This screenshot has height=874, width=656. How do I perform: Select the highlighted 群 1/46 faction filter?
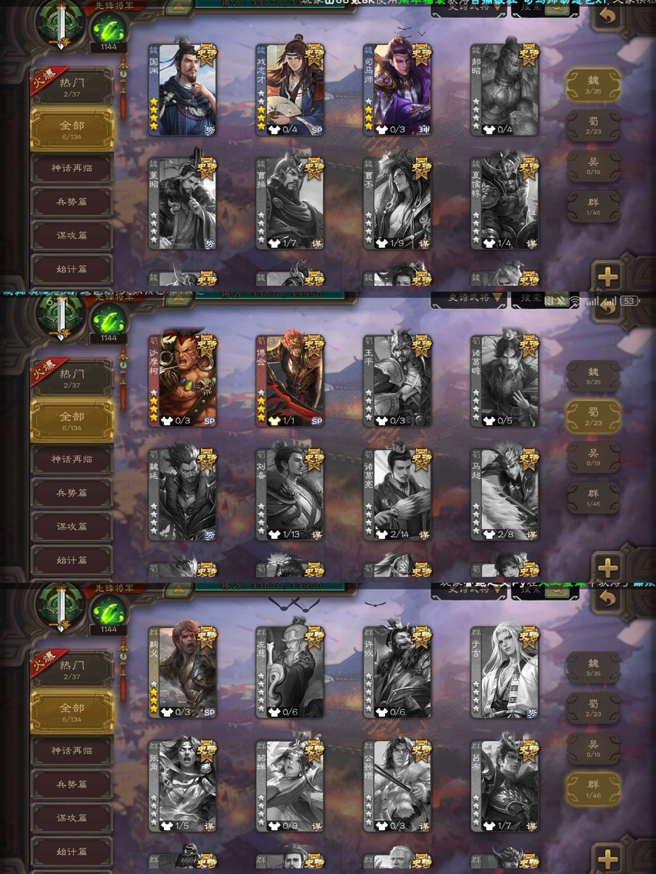pyautogui.click(x=593, y=789)
